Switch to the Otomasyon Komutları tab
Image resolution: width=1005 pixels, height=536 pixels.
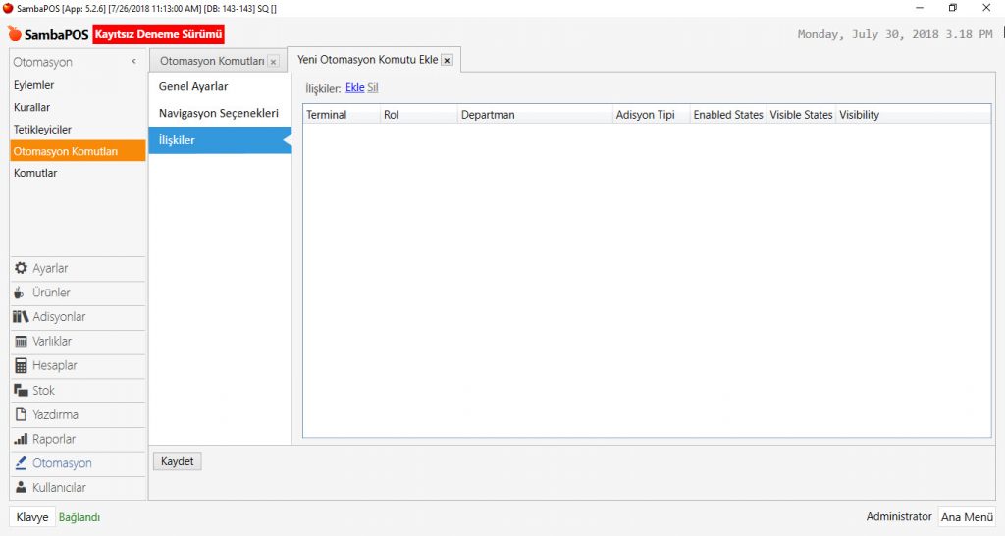pyautogui.click(x=212, y=61)
